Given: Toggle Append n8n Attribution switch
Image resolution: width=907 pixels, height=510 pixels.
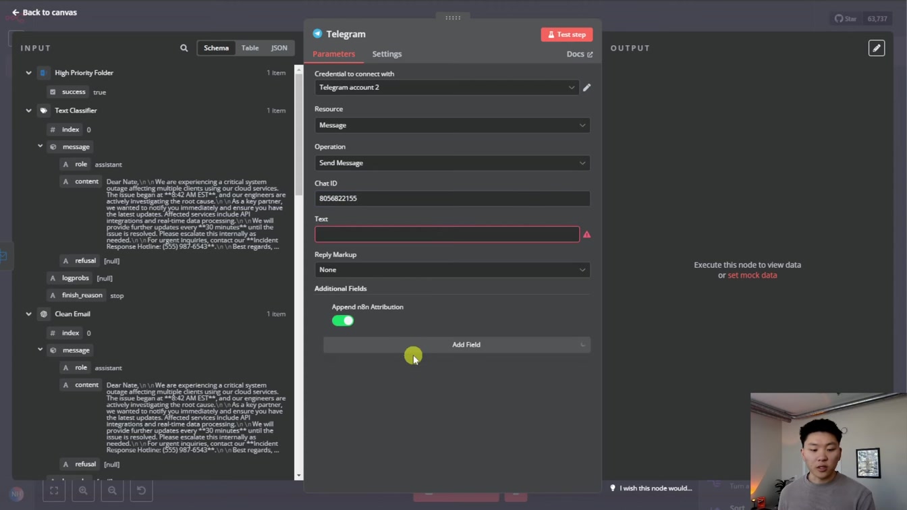Looking at the screenshot, I should pos(343,320).
